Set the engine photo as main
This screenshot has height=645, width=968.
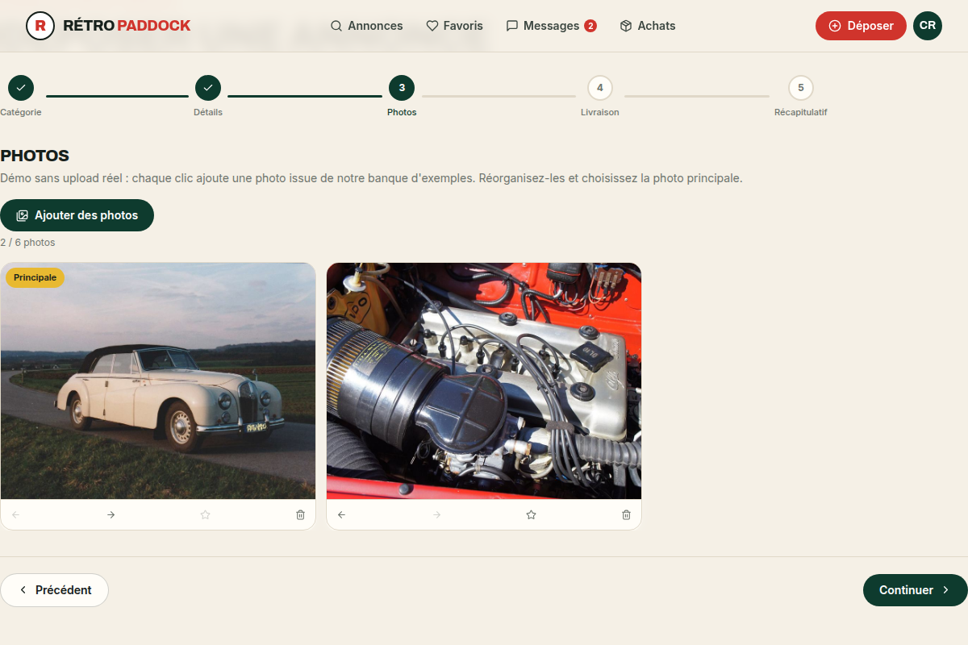click(531, 514)
